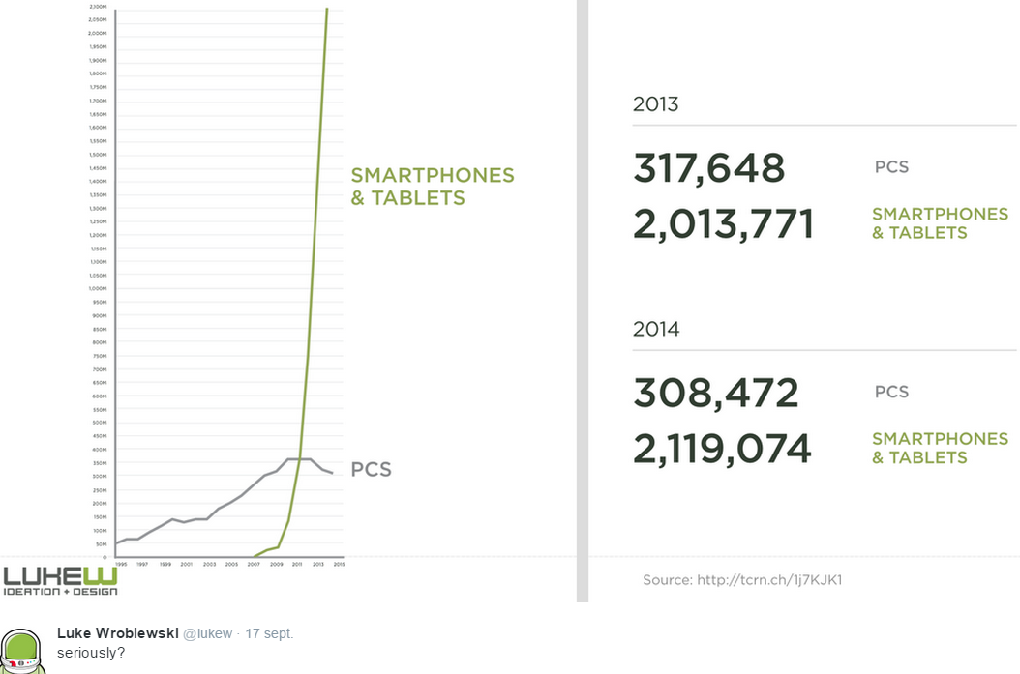
Task: Click the 2,100M mark on chart axis
Action: 98,7
